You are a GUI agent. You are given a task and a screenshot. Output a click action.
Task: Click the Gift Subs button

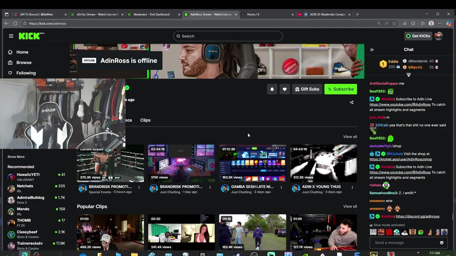[x=307, y=89]
